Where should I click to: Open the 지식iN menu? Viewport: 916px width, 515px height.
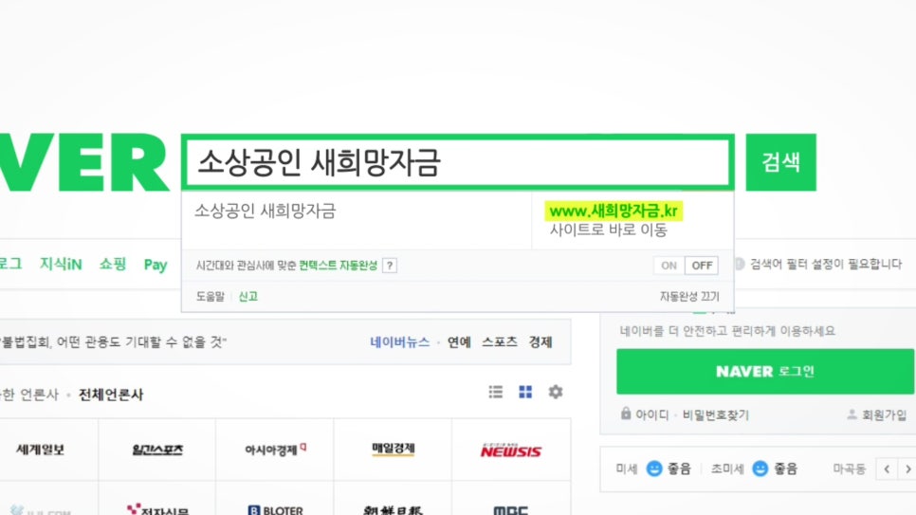(x=61, y=265)
